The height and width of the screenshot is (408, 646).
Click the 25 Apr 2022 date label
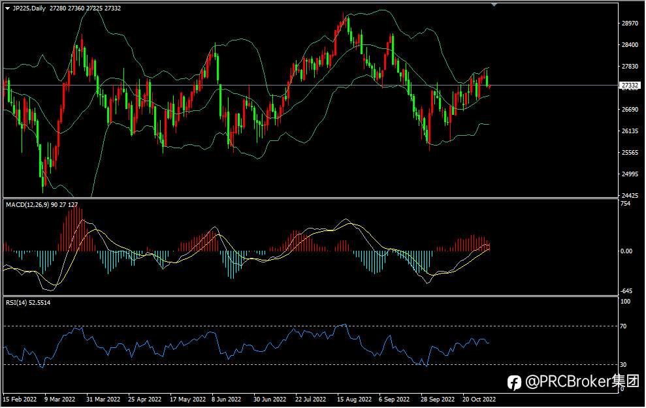coord(144,400)
